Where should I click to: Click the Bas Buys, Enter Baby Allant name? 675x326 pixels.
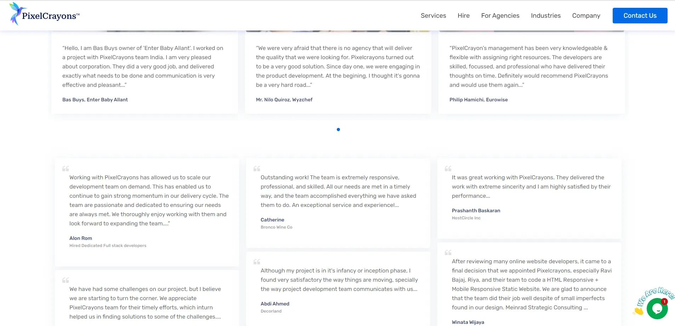pos(95,100)
